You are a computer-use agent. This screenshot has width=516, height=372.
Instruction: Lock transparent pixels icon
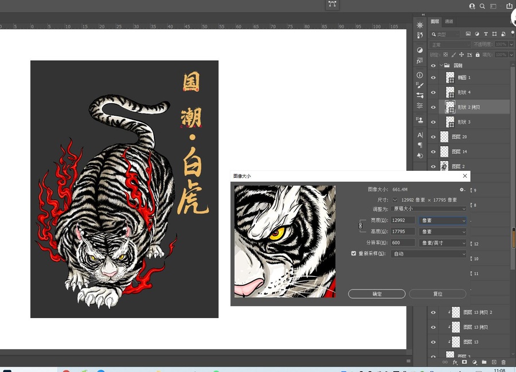click(445, 54)
